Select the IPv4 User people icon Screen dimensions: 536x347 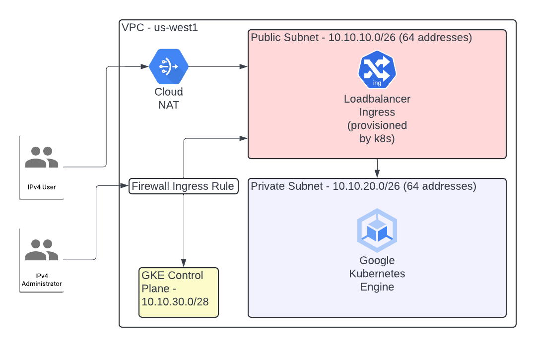point(42,157)
